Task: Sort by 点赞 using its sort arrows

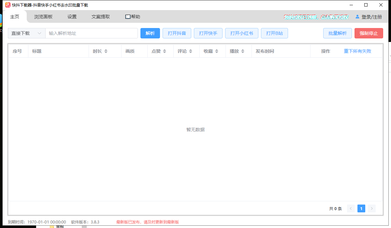Action: coord(165,51)
